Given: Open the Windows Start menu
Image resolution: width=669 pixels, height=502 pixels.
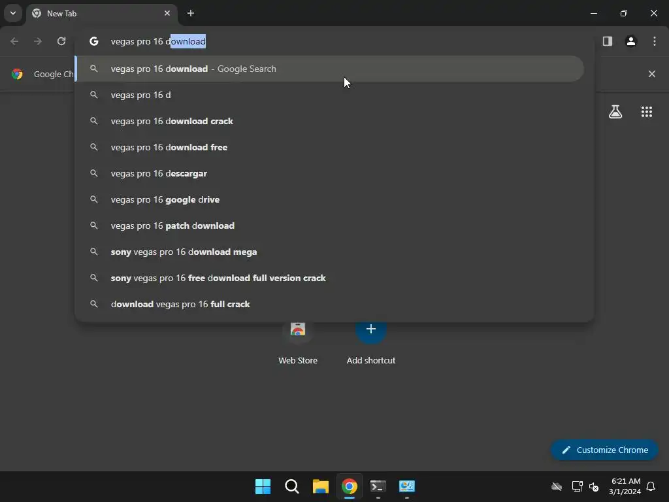Looking at the screenshot, I should (263, 486).
